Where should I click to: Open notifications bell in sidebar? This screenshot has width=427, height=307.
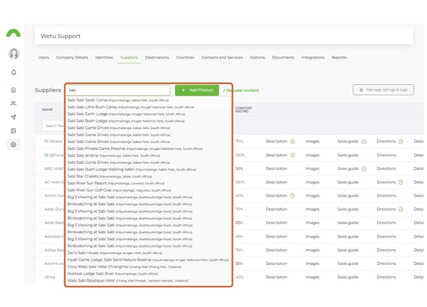click(x=13, y=72)
